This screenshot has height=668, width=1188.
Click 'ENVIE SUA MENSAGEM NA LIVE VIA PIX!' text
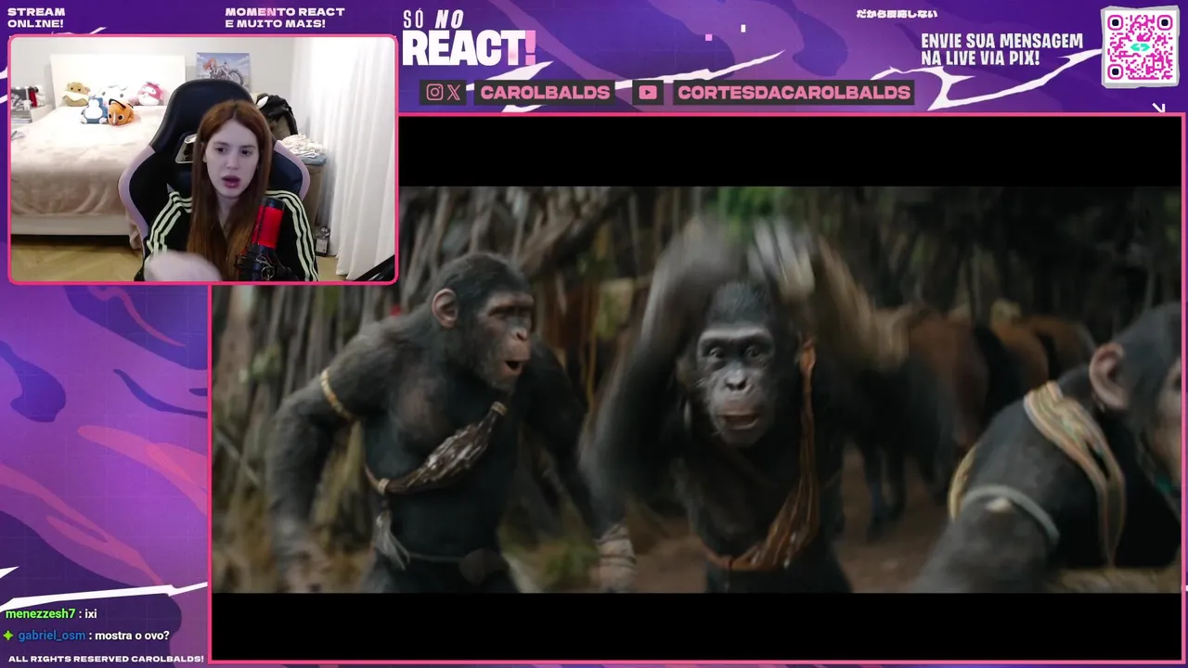tap(1001, 49)
